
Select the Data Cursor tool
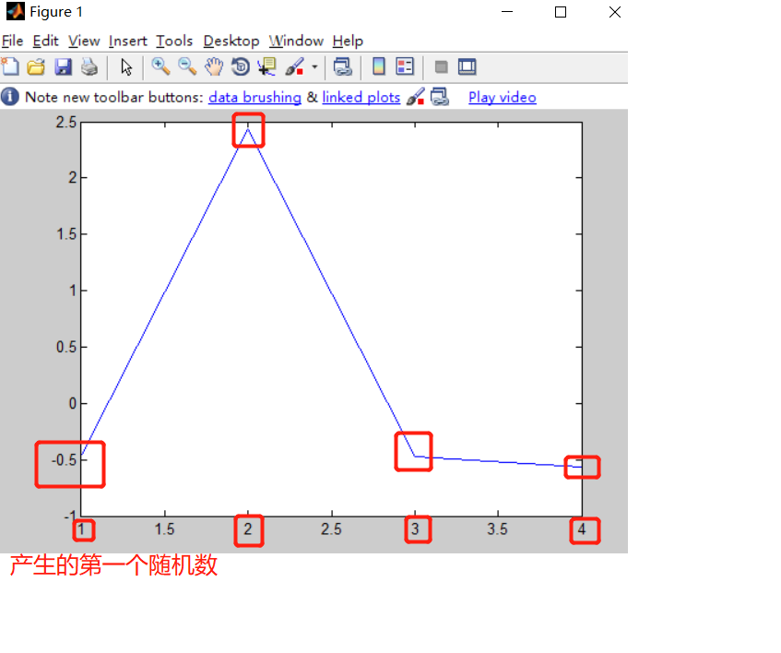(x=266, y=66)
